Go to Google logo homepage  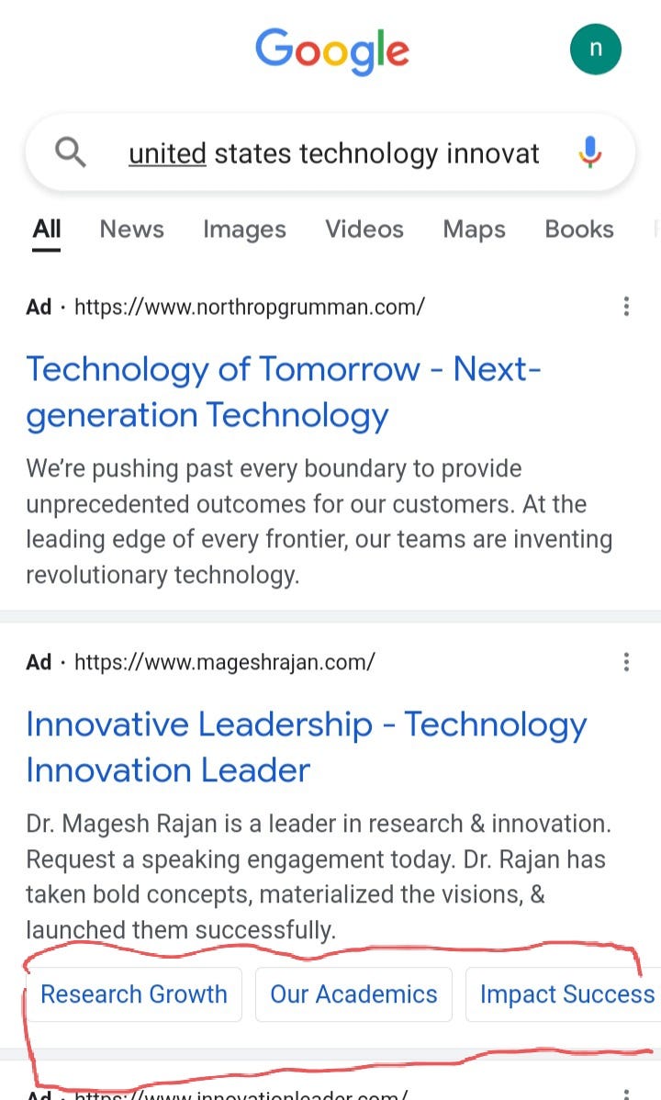point(332,51)
